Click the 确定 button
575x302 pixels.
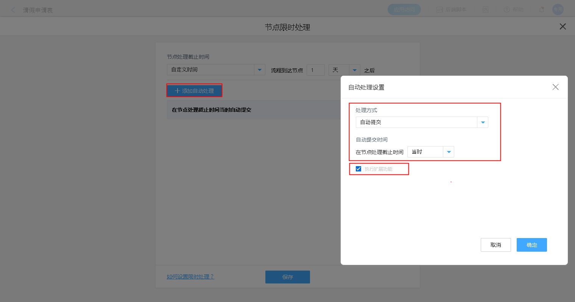tap(531, 245)
